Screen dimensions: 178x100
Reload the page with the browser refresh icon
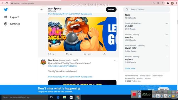pos(7,3)
